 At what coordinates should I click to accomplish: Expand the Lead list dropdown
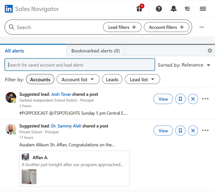tap(142, 79)
